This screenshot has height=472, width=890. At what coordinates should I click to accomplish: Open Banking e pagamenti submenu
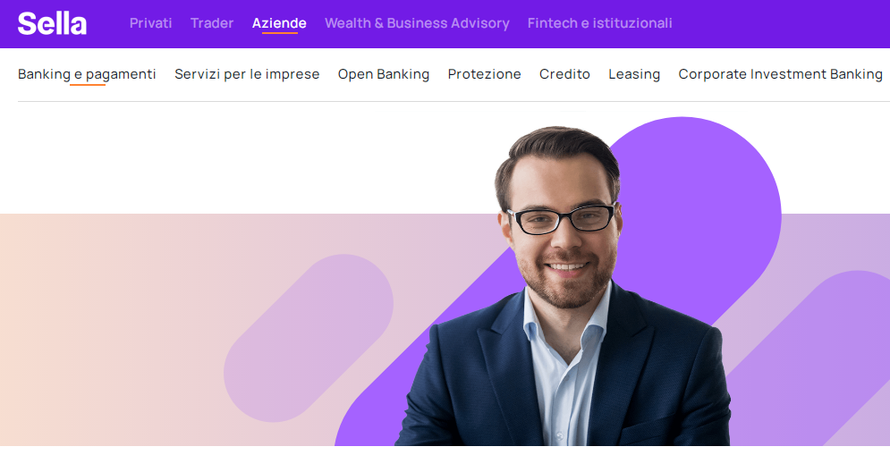point(87,74)
